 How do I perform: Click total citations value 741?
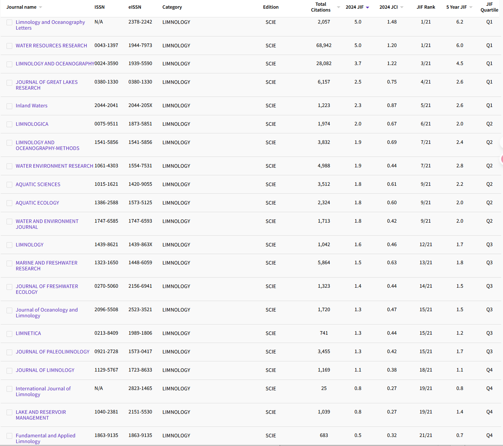tap(324, 333)
